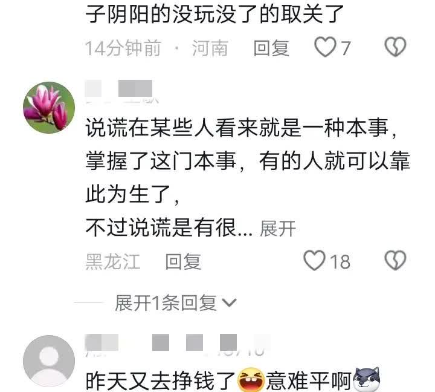Image resolution: width=435 pixels, height=392 pixels.
Task: Dislike the Henan comment via broken heart
Action: [x=395, y=47]
